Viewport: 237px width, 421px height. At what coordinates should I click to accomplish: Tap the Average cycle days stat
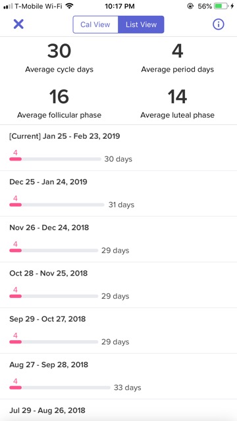click(59, 58)
